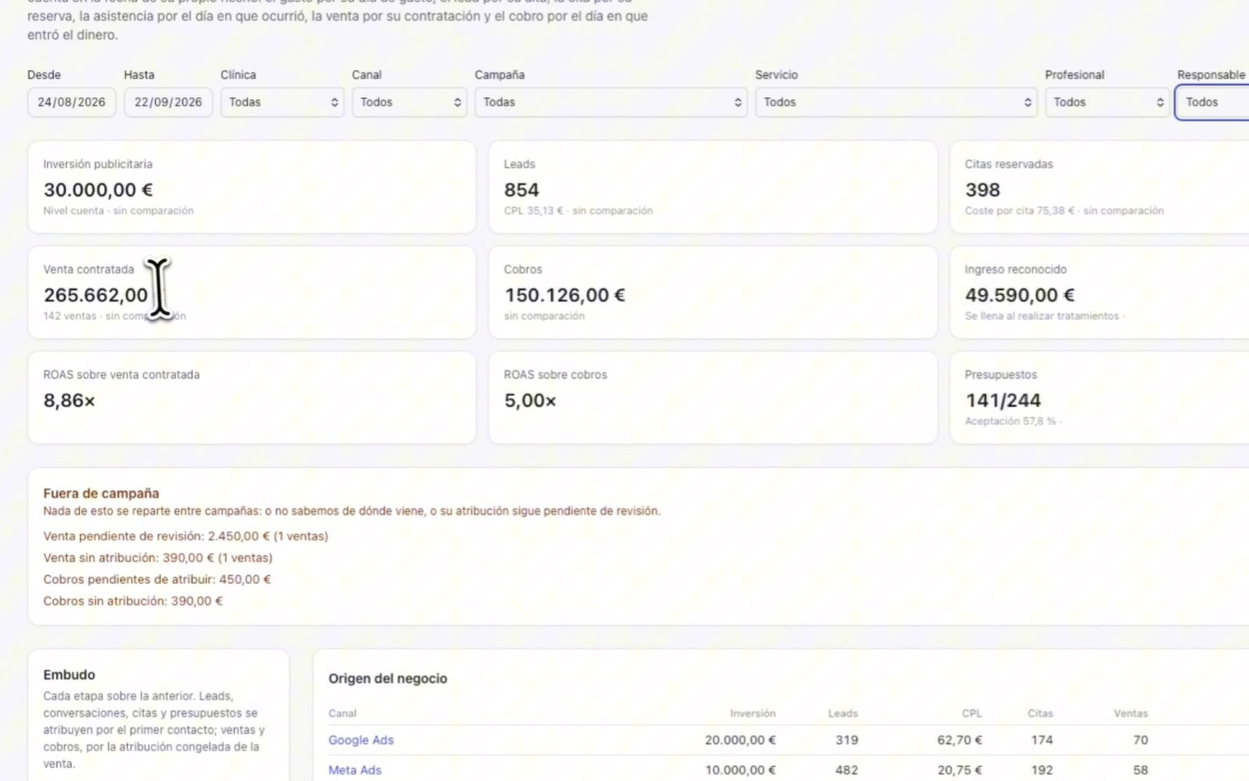Click the Venta sin atribución line
Image resolution: width=1249 pixels, height=781 pixels.
click(158, 558)
